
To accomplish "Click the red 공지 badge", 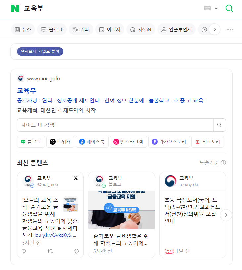I will [x=169, y=251].
